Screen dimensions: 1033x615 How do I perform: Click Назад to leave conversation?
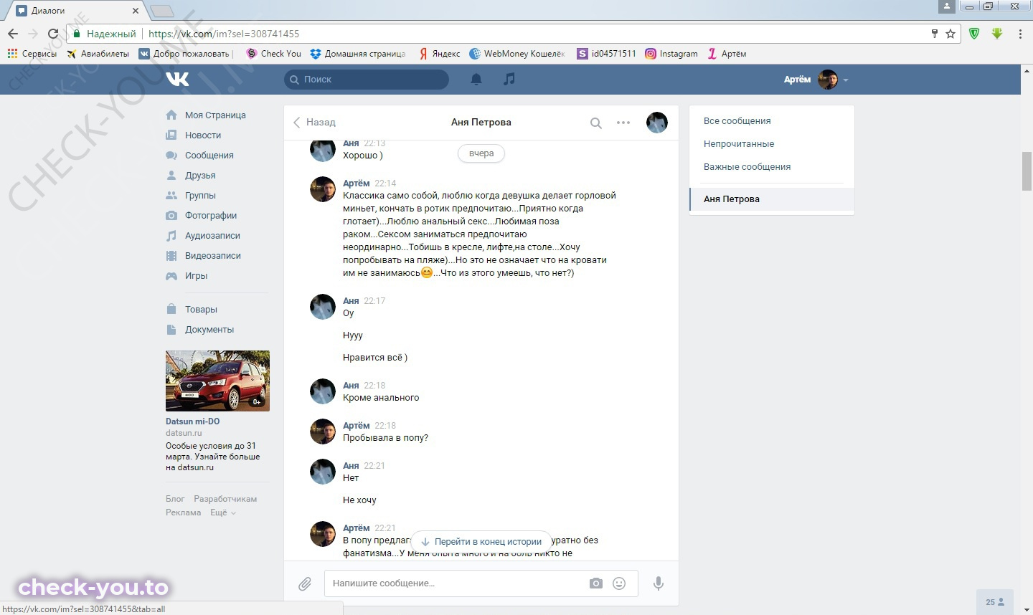pyautogui.click(x=314, y=122)
